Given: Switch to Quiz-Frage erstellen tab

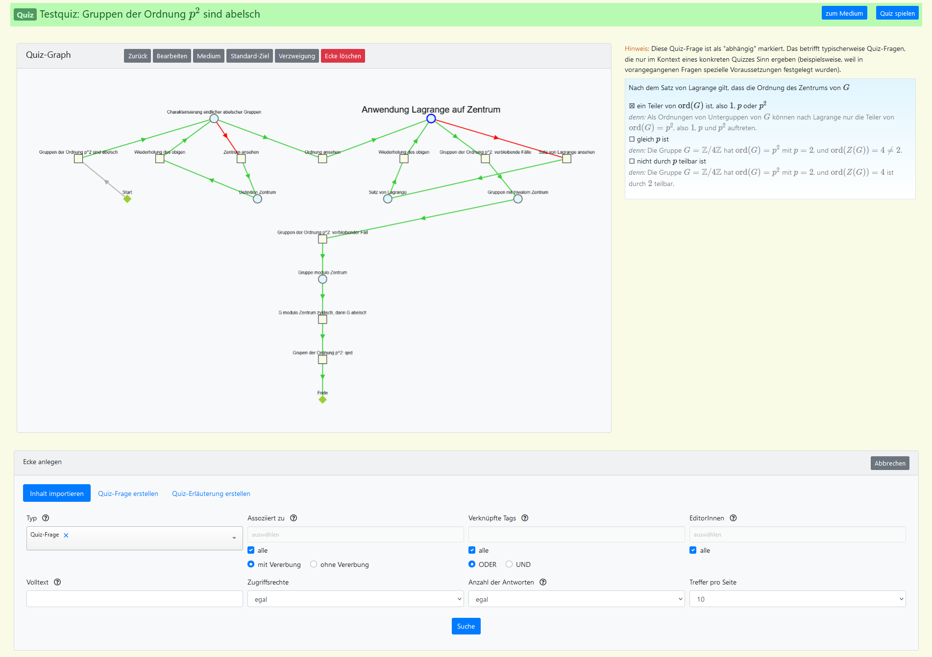Looking at the screenshot, I should pos(128,493).
